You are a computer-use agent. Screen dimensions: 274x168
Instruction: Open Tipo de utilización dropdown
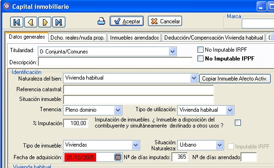pos(230,110)
